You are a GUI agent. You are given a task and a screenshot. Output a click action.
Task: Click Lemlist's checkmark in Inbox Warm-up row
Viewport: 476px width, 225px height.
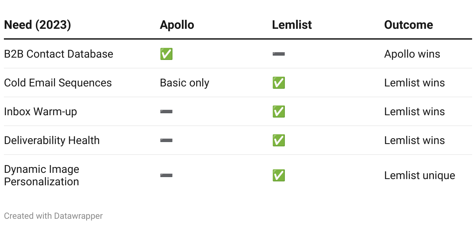click(x=279, y=112)
